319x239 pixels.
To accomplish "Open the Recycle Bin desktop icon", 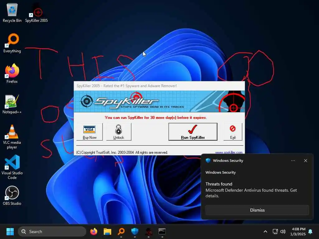I will pyautogui.click(x=12, y=12).
